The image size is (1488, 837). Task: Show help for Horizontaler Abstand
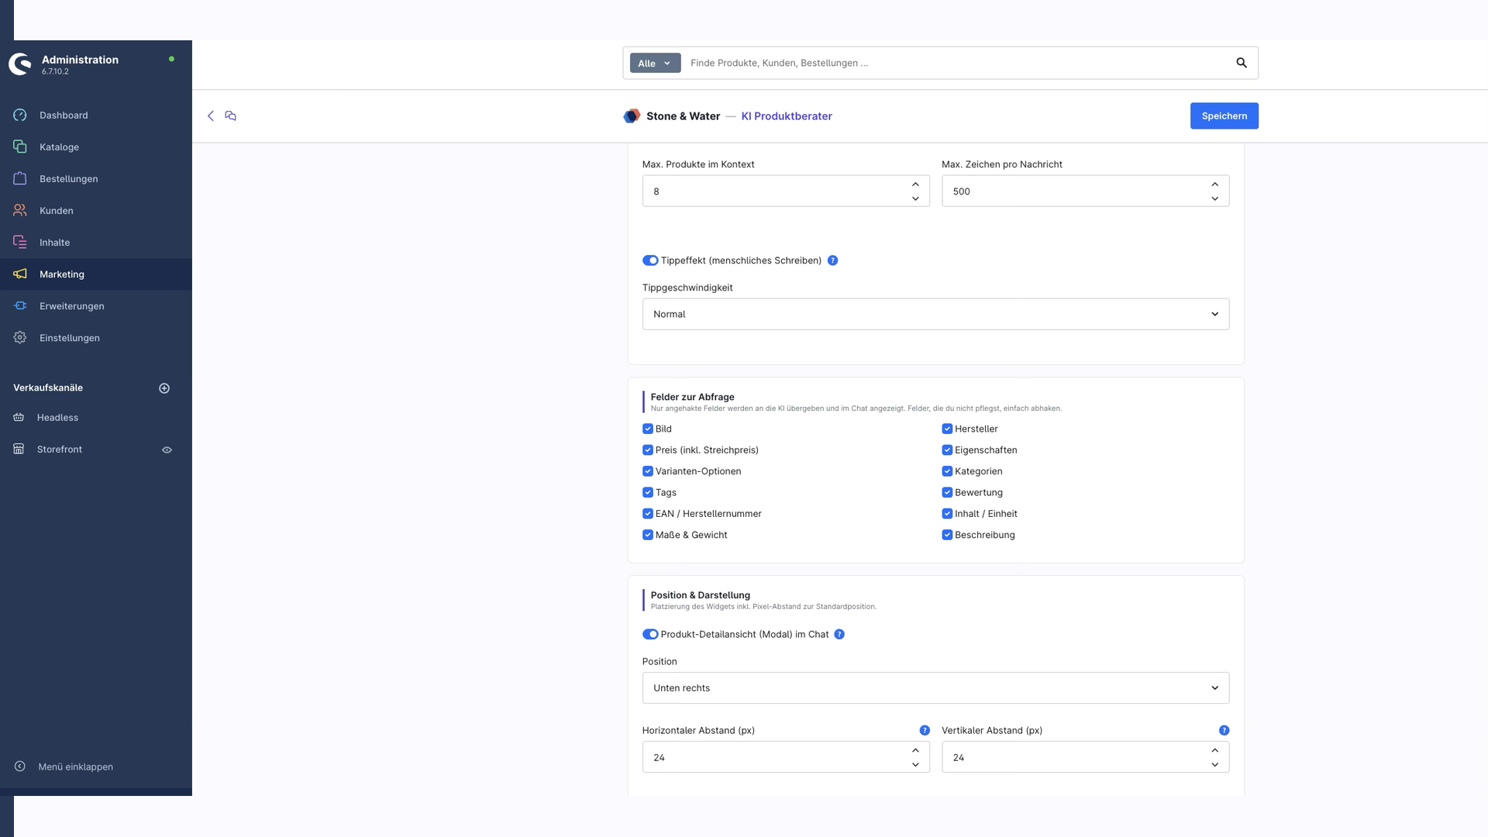click(x=925, y=731)
